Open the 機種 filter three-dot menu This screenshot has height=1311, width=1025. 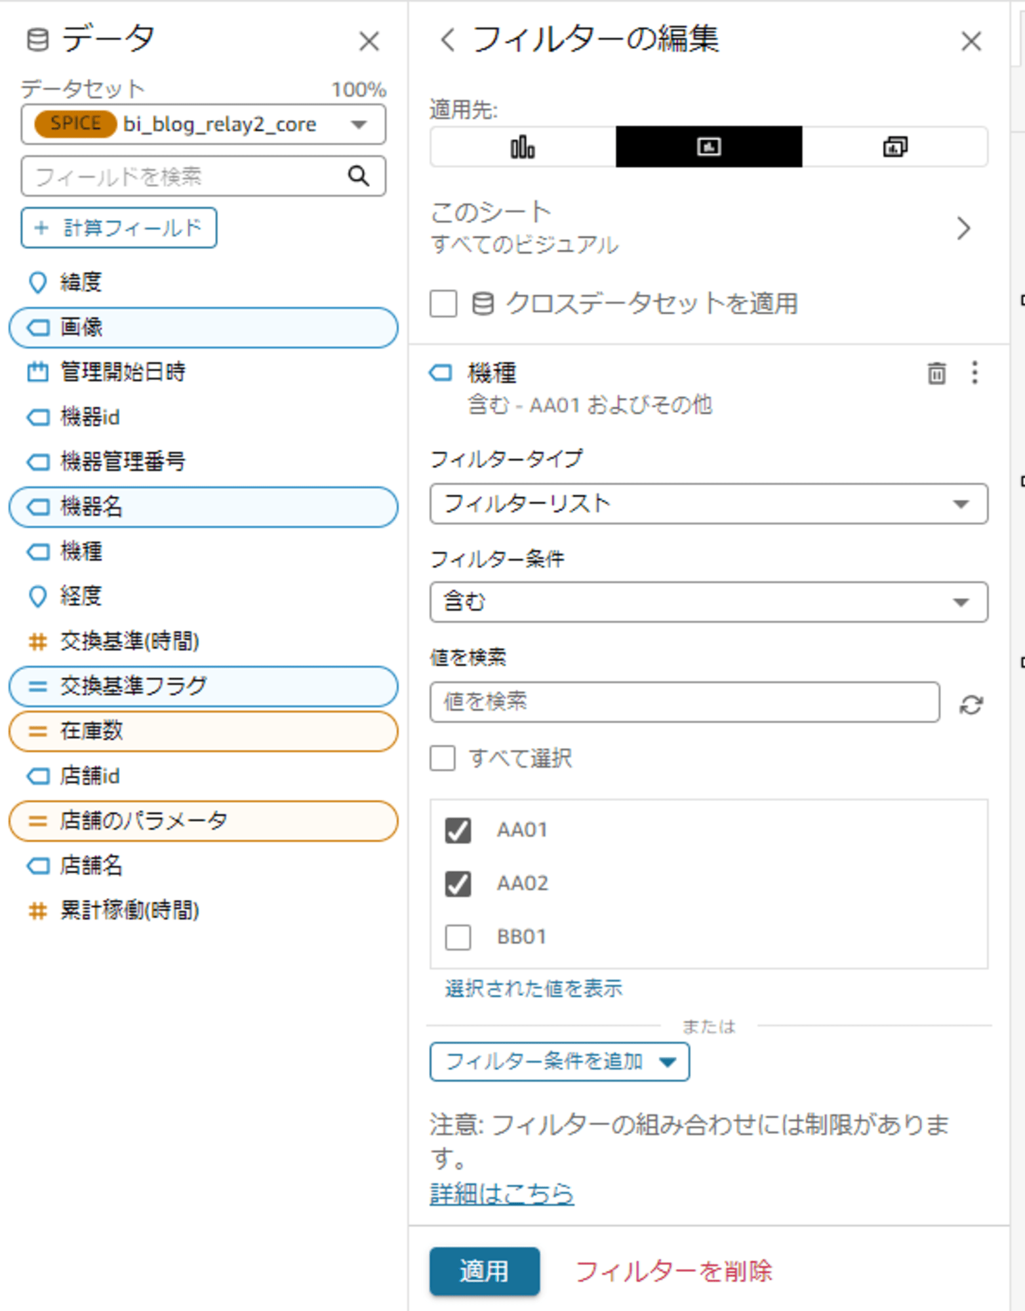pos(975,372)
